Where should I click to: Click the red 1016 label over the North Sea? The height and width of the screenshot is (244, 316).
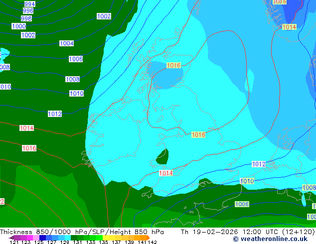[198, 134]
